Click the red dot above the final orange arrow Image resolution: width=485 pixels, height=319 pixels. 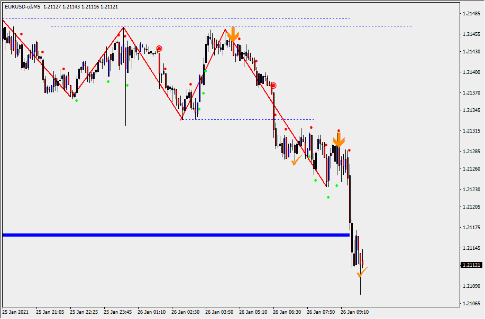click(338, 130)
